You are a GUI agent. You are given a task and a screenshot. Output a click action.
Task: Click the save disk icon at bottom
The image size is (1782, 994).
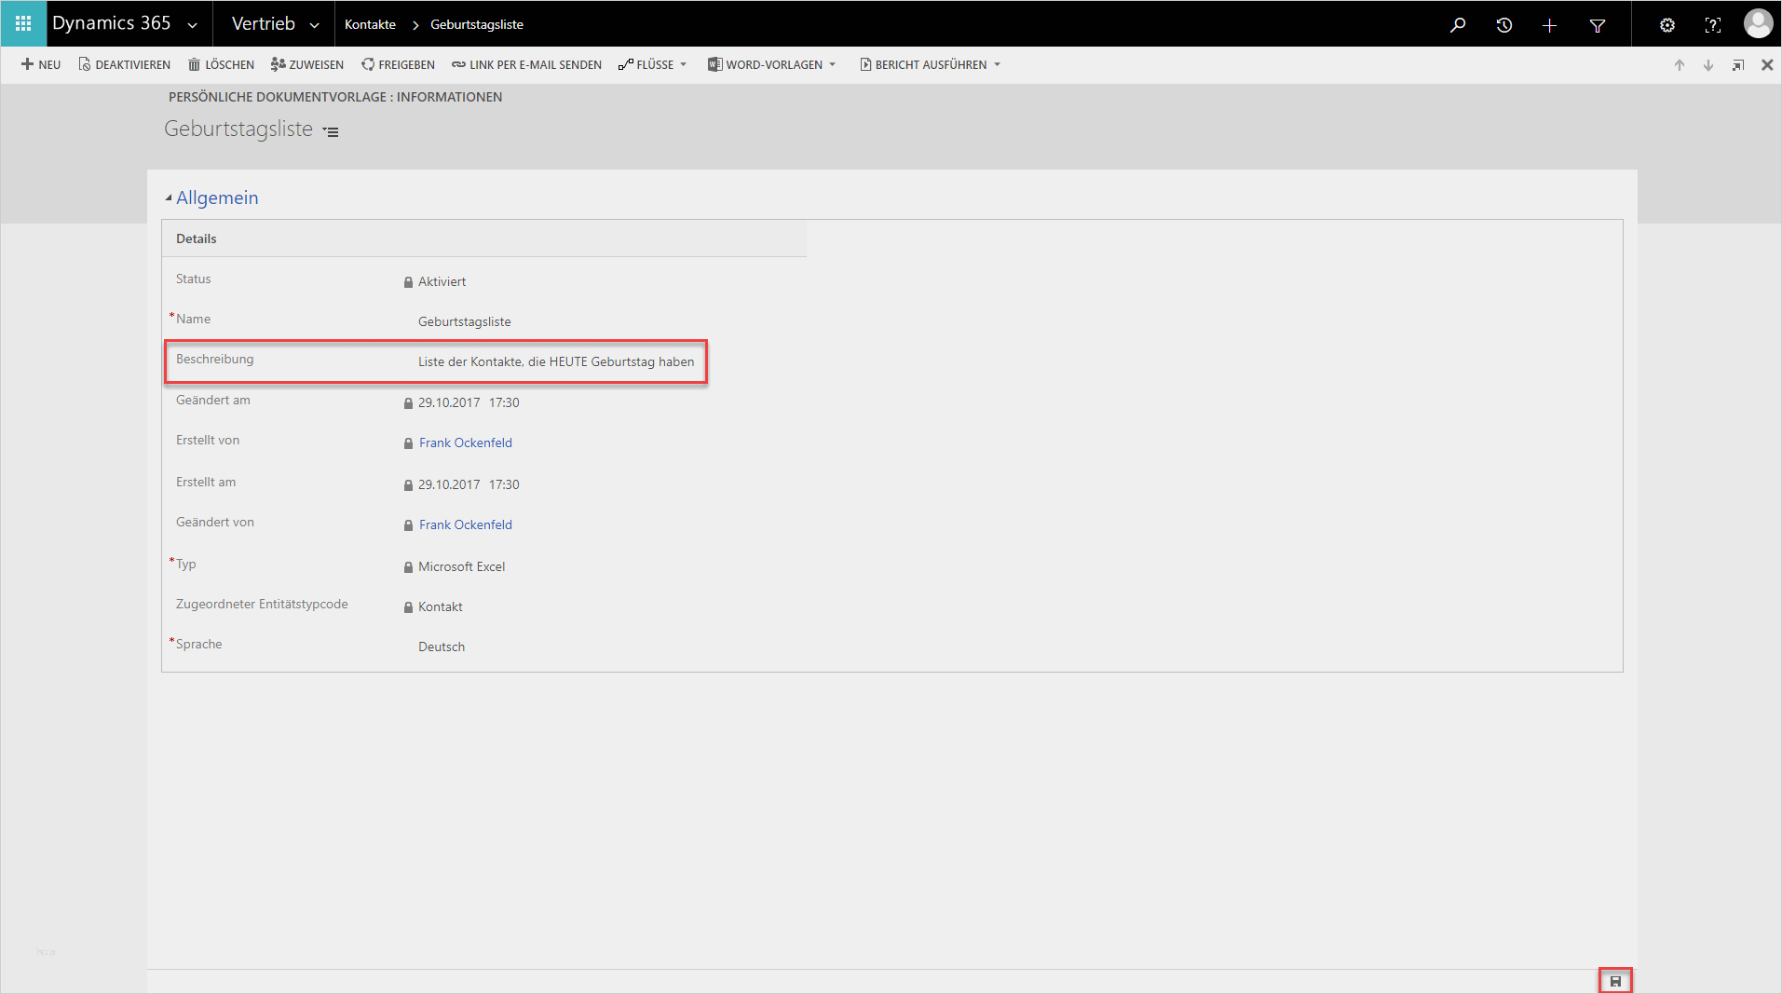pos(1615,981)
